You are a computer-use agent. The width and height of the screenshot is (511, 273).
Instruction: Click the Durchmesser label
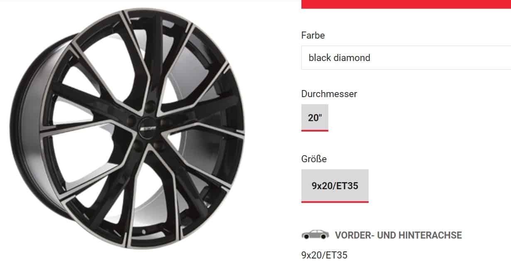tap(329, 94)
